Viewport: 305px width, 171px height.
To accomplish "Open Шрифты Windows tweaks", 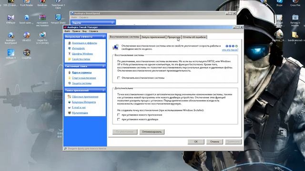I will (82, 54).
